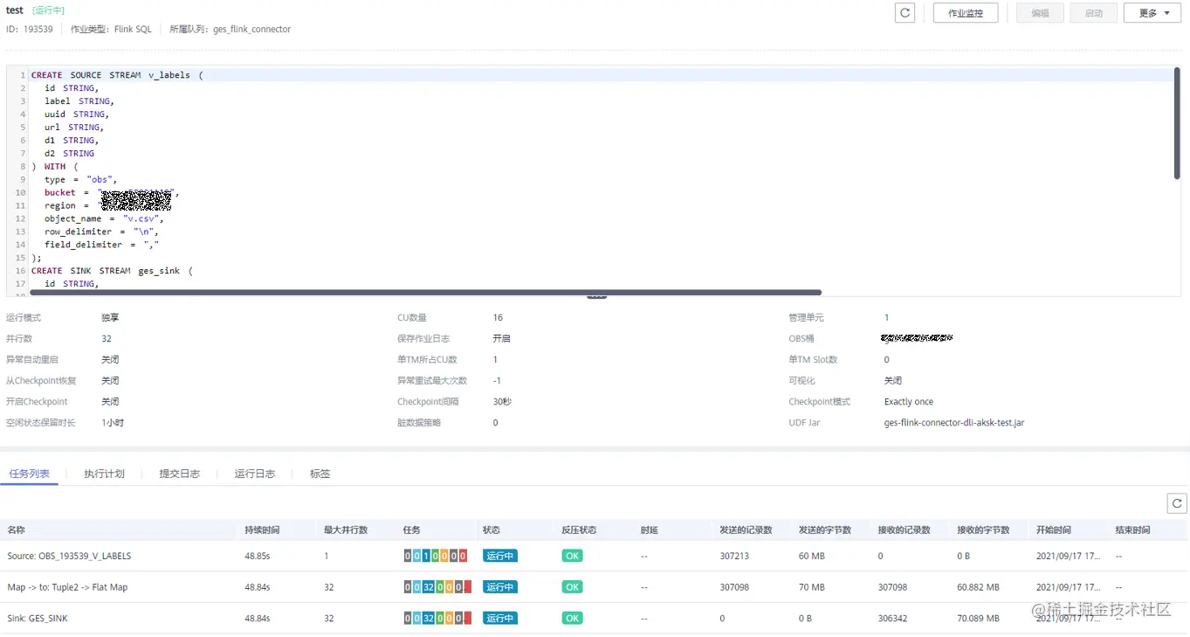This screenshot has height=637, width=1190.
Task: Click the 发送的记录数 column header
Action: tap(746, 530)
